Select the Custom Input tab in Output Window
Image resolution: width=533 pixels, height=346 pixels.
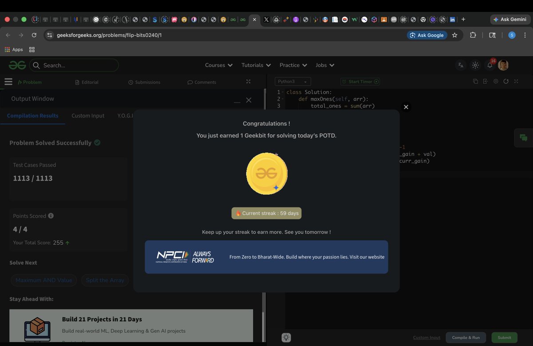[x=88, y=115]
